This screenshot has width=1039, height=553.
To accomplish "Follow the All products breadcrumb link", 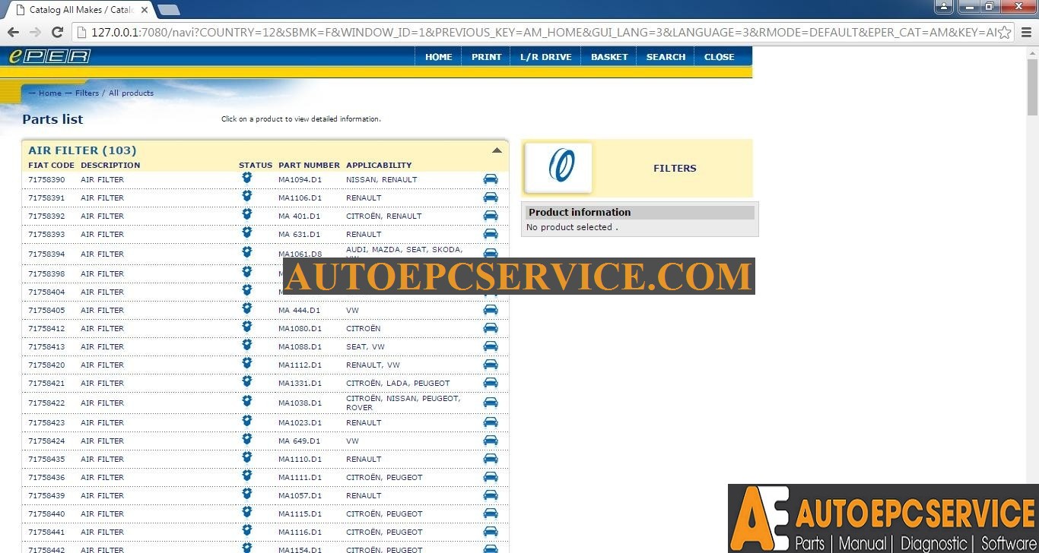I will (131, 93).
